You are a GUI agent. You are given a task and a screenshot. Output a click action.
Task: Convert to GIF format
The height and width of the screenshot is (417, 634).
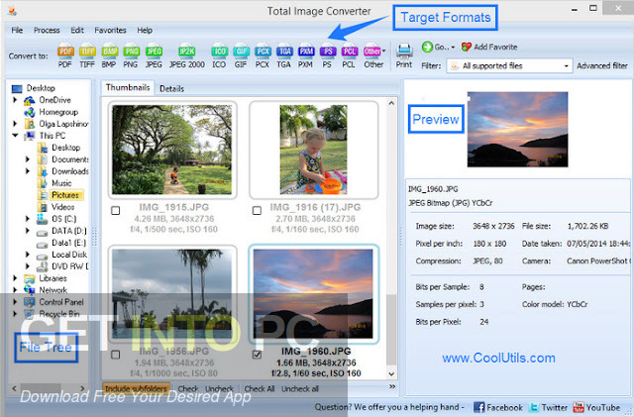241,55
